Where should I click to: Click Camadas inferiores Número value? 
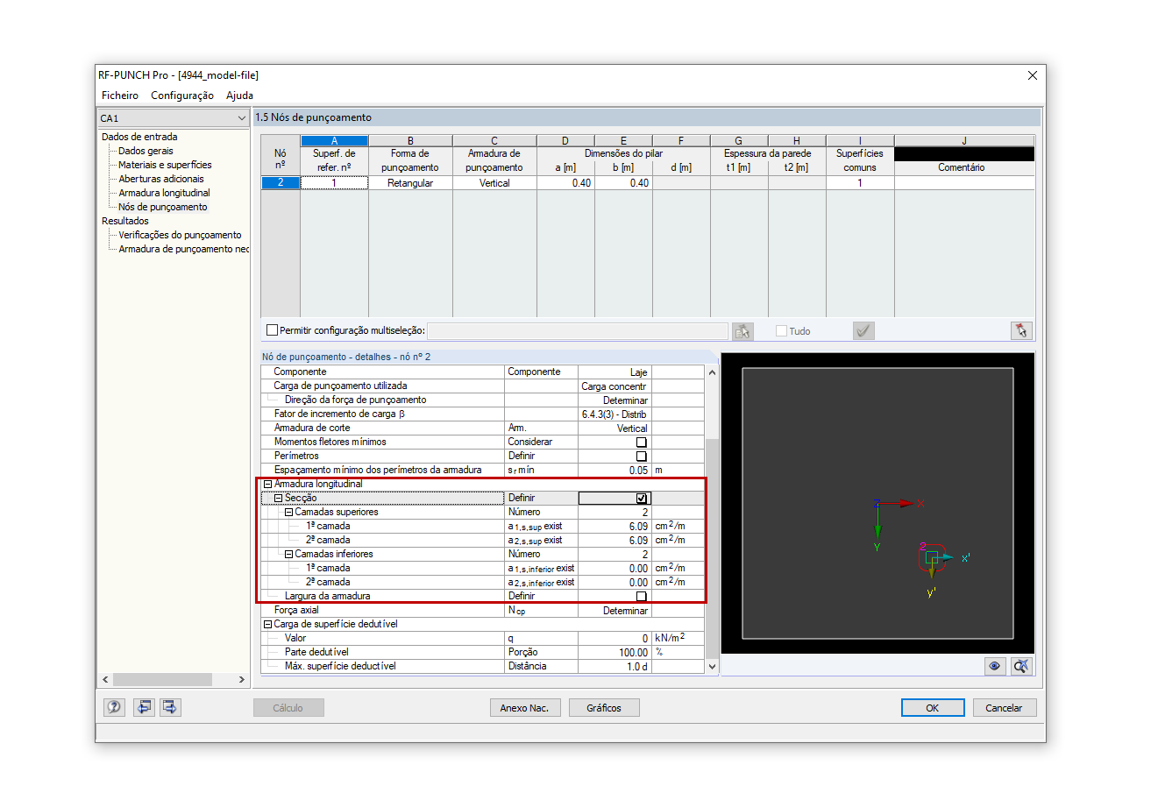[615, 555]
